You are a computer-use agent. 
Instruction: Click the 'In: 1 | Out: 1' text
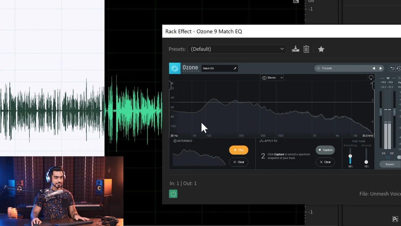(x=183, y=183)
